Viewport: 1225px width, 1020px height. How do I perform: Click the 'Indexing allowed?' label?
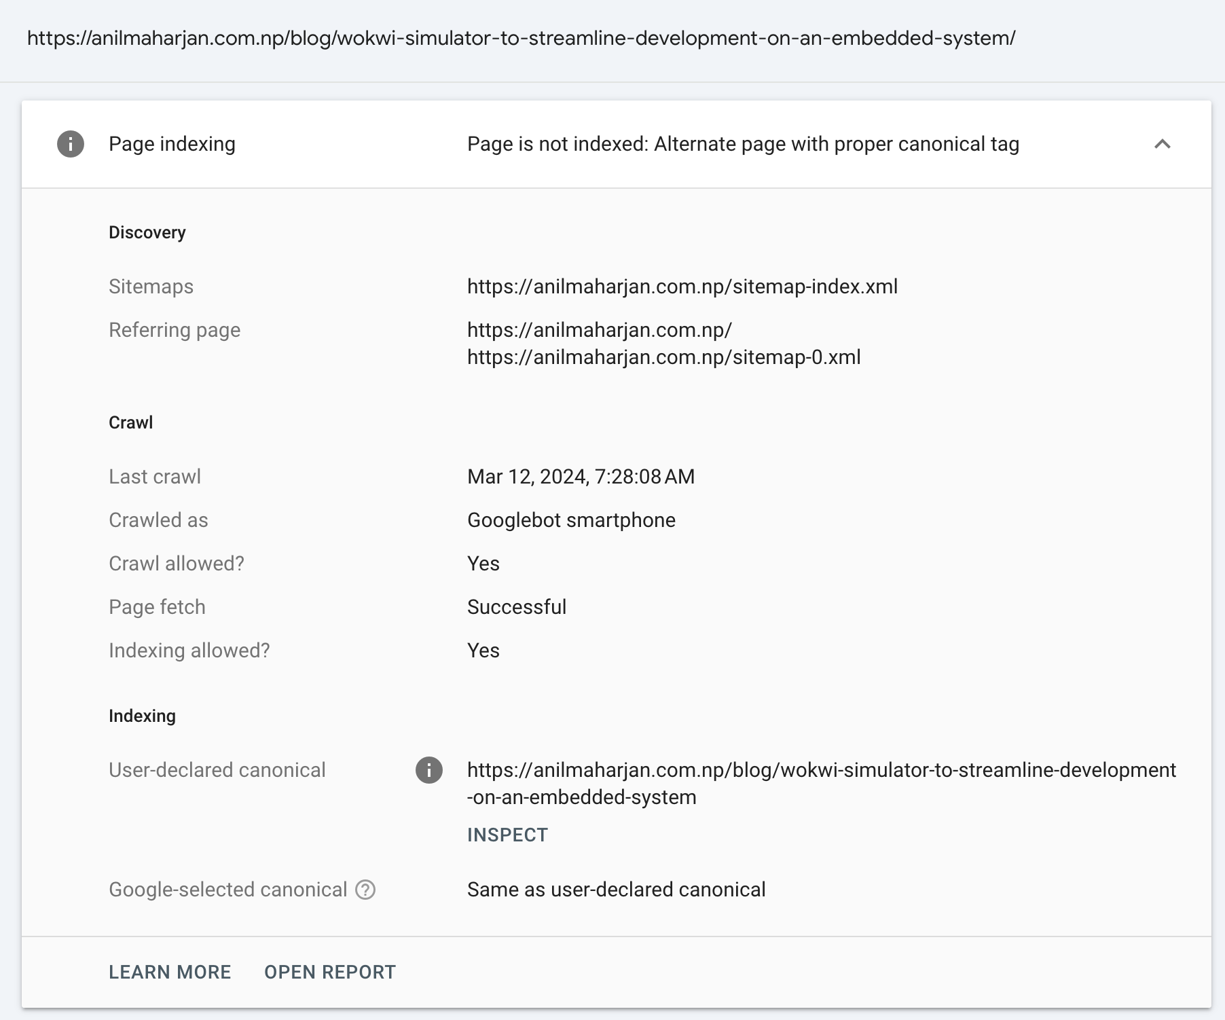click(189, 651)
